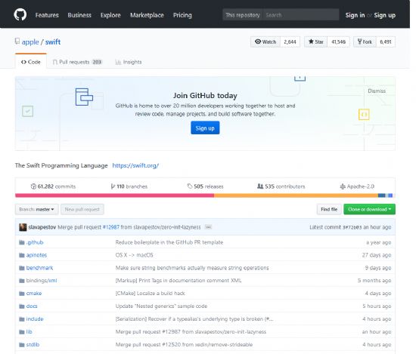This screenshot has width=416, height=354.
Task: Open commit 'OS X -> macOS' message
Action: [134, 255]
